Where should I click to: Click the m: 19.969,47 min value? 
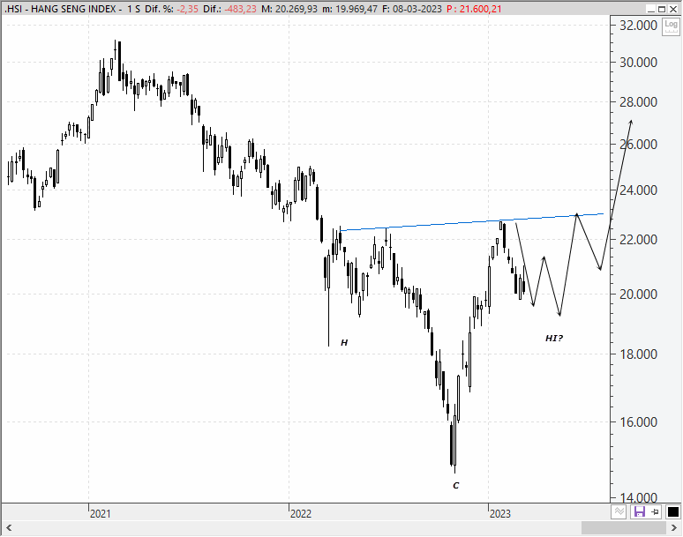pos(350,9)
